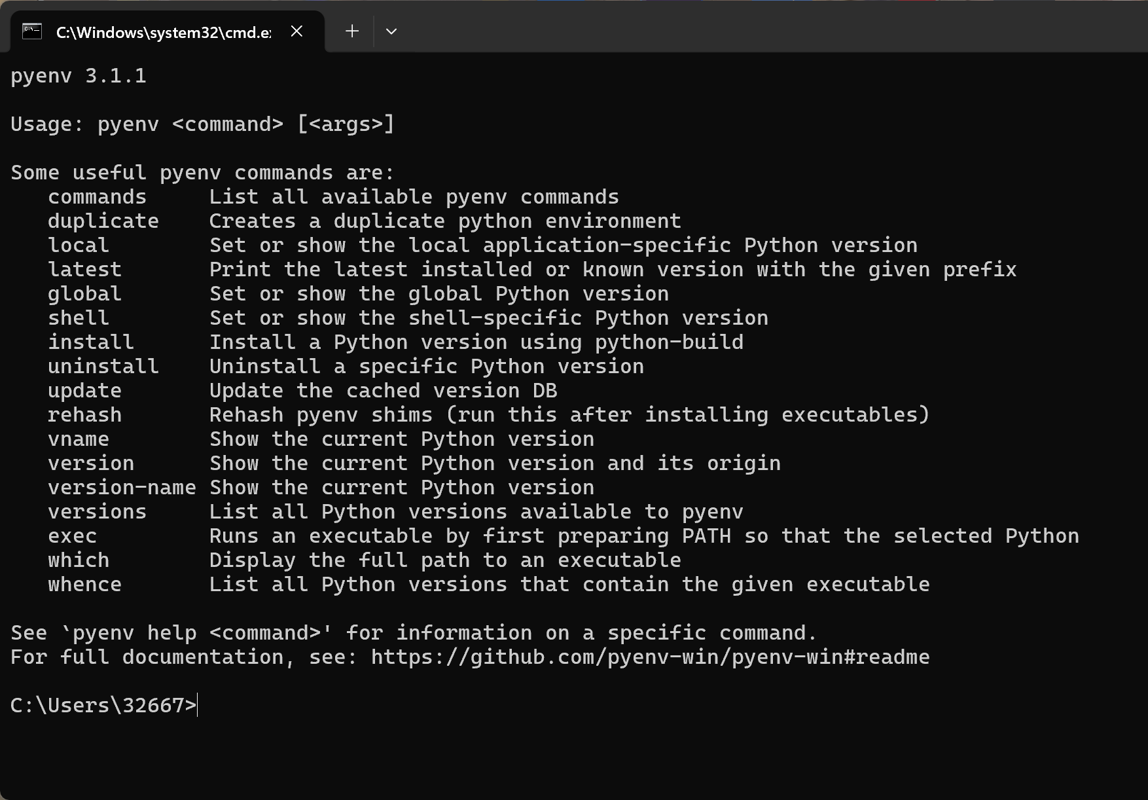Click the 'version-name' command name

(122, 488)
